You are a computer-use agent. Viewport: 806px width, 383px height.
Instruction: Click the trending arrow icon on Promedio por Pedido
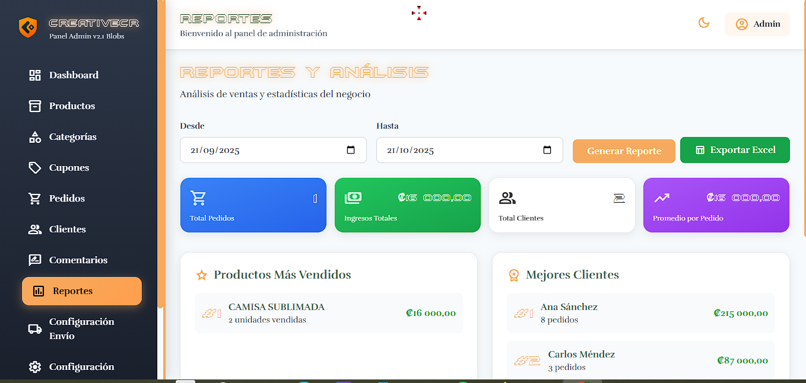tap(663, 197)
